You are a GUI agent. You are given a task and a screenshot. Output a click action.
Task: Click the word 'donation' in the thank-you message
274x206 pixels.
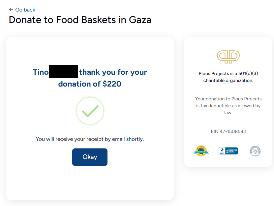79,84
